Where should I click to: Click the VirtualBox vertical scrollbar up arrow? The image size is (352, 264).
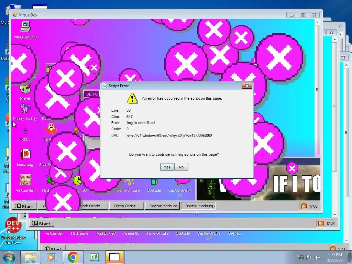click(x=317, y=22)
